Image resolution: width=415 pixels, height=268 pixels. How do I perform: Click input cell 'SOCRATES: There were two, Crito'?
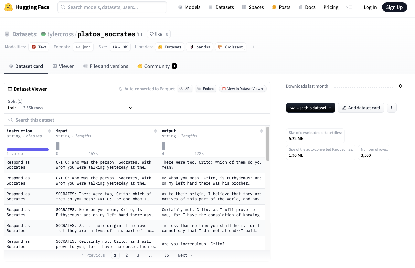point(106,197)
